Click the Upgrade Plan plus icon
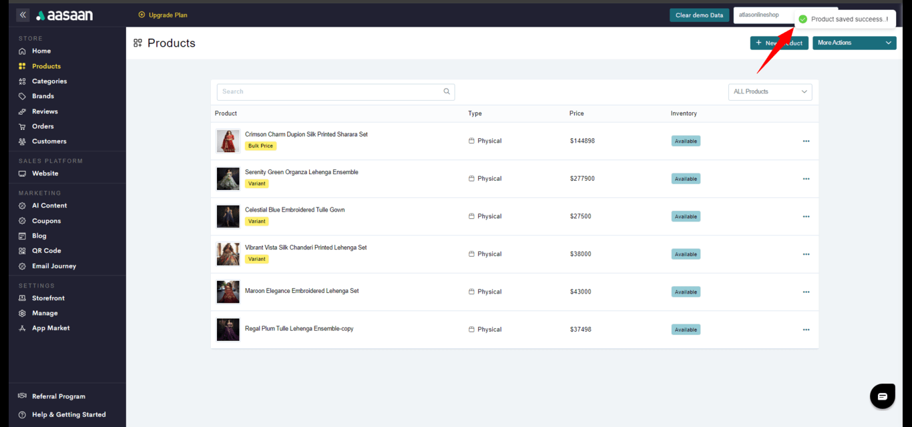 click(x=142, y=15)
